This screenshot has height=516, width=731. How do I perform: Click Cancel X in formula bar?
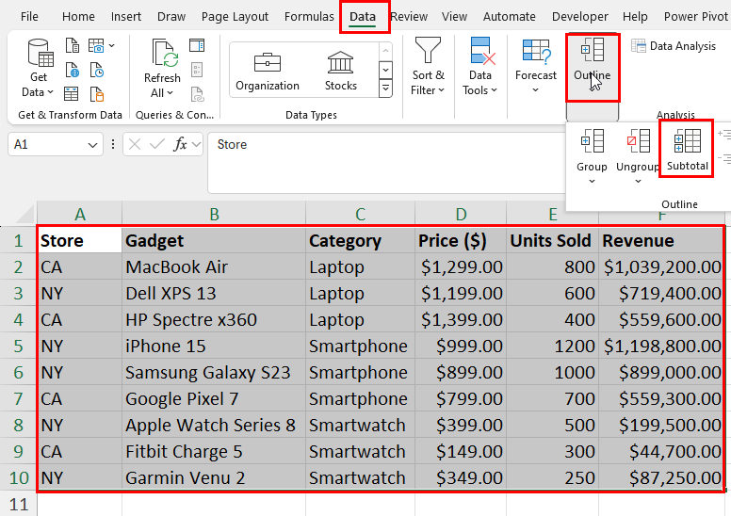(135, 144)
